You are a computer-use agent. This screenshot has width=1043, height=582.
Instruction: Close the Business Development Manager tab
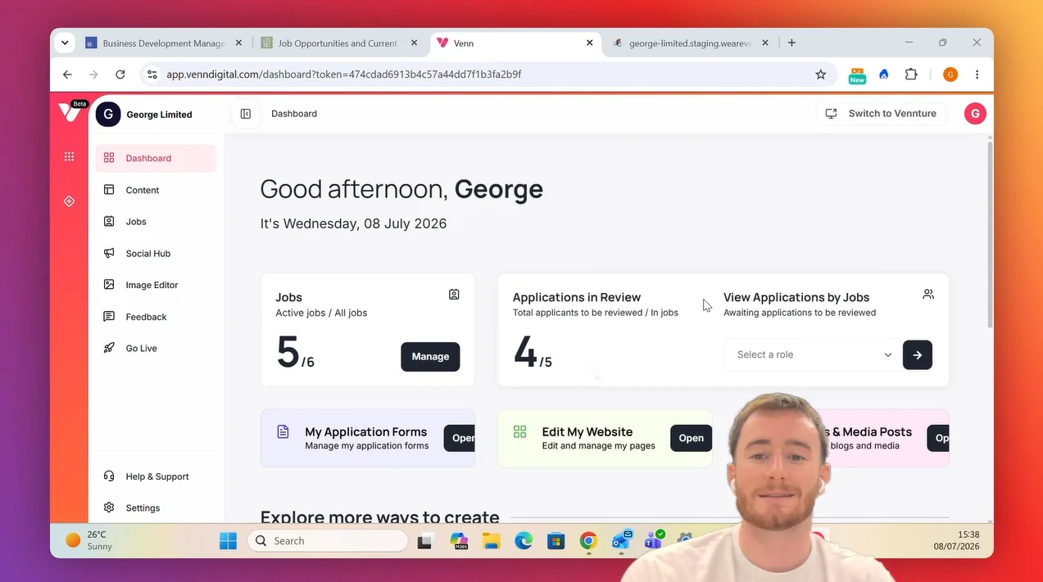tap(238, 43)
